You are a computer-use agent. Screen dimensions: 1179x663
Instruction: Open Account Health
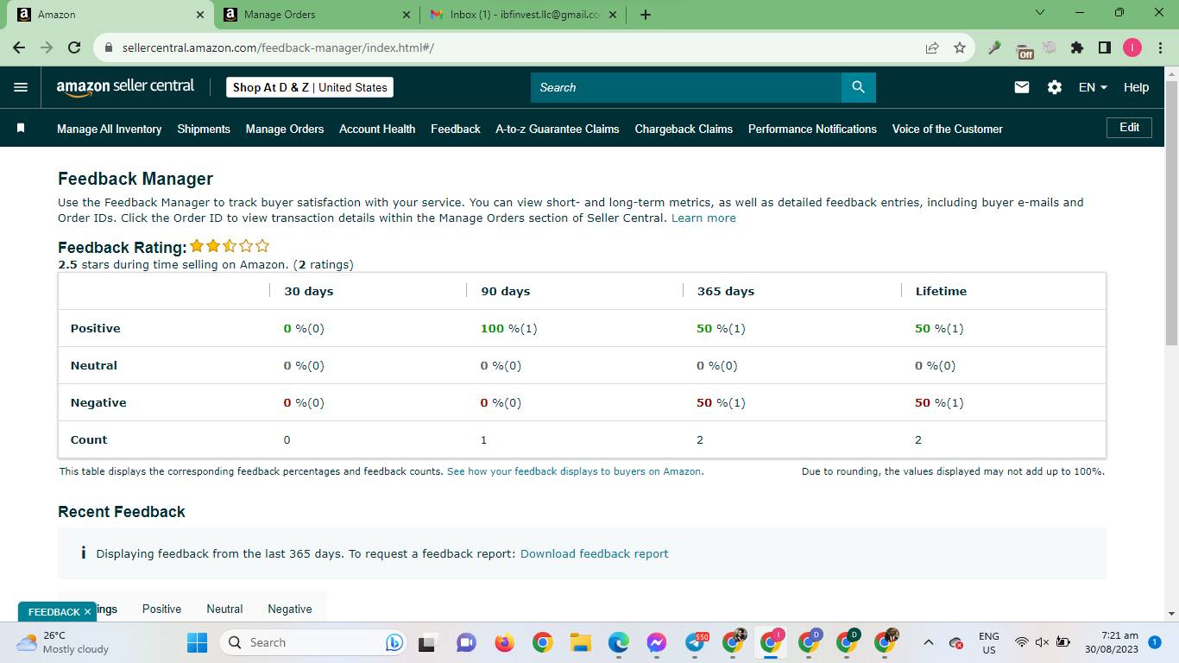pyautogui.click(x=377, y=129)
